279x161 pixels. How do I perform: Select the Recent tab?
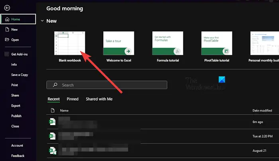click(x=53, y=99)
